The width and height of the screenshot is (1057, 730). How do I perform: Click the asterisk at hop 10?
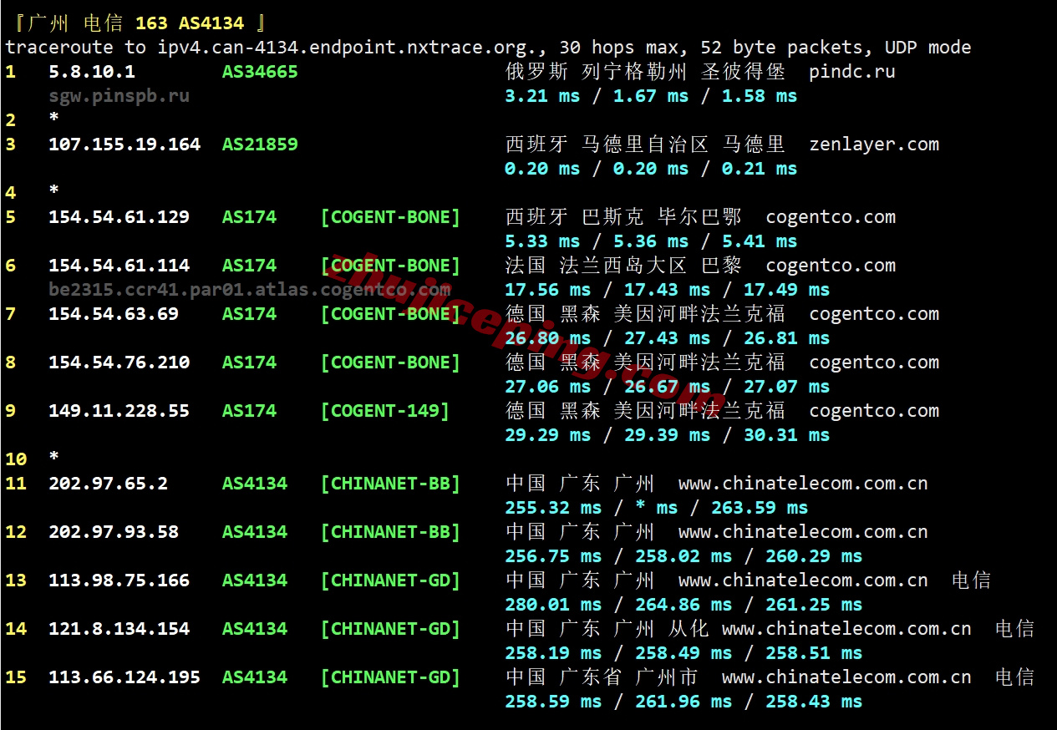54,458
